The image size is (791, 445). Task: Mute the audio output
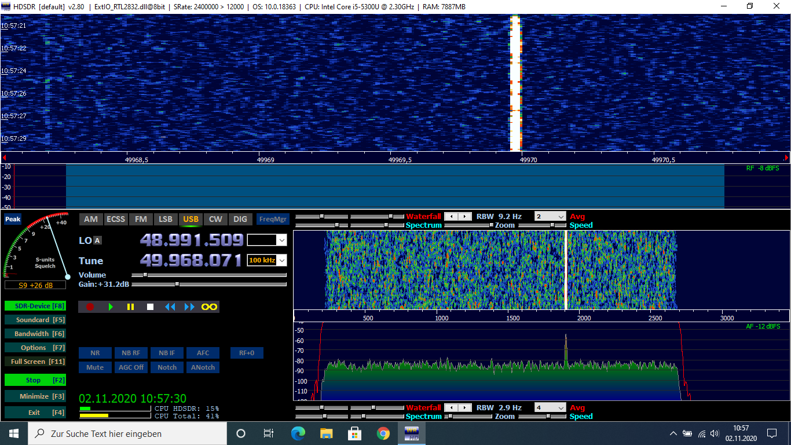95,367
